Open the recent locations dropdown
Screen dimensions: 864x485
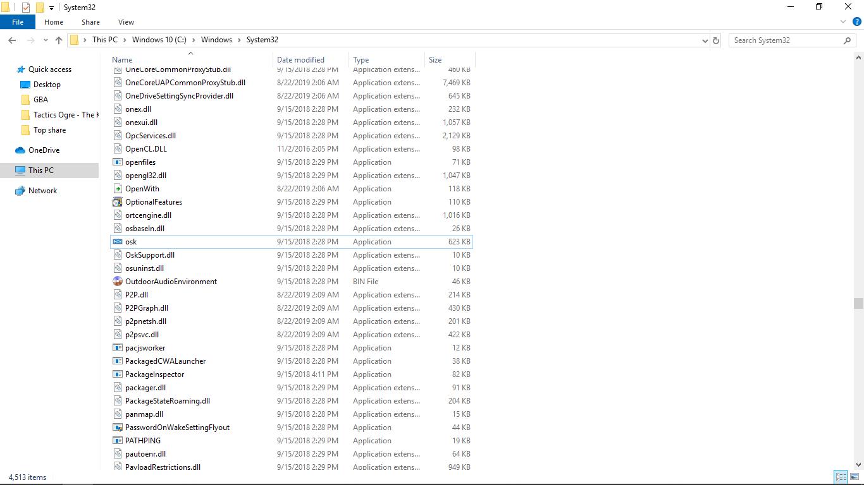(x=46, y=40)
